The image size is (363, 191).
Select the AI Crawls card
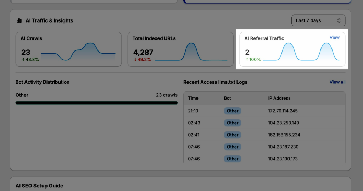point(68,49)
